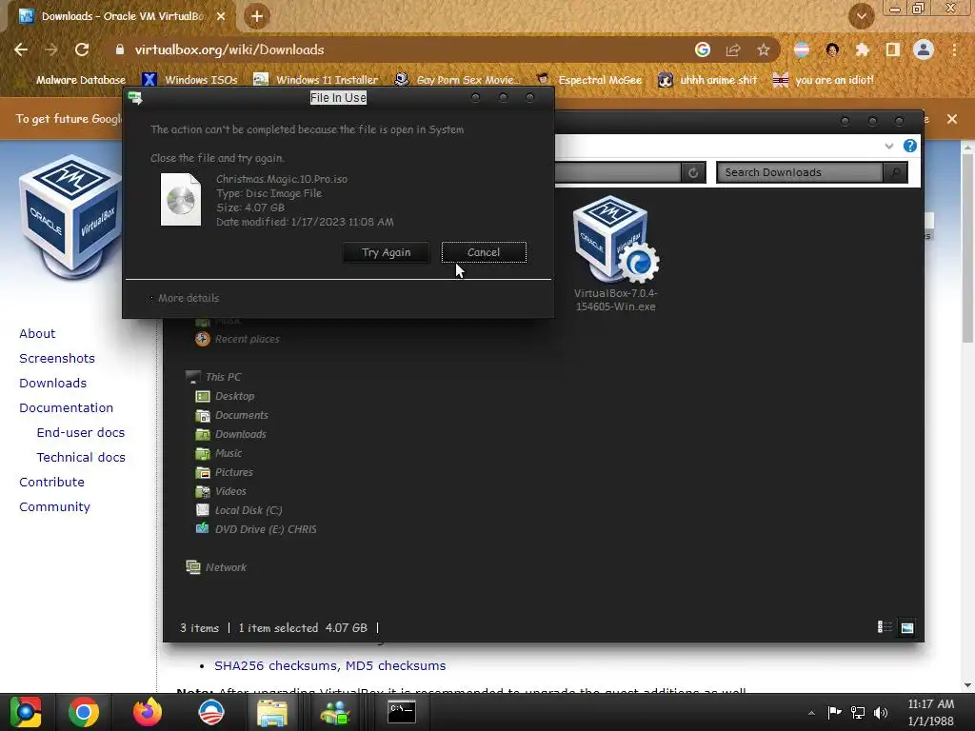Select Local Disk (C:)
The width and height of the screenshot is (975, 731).
(239, 510)
